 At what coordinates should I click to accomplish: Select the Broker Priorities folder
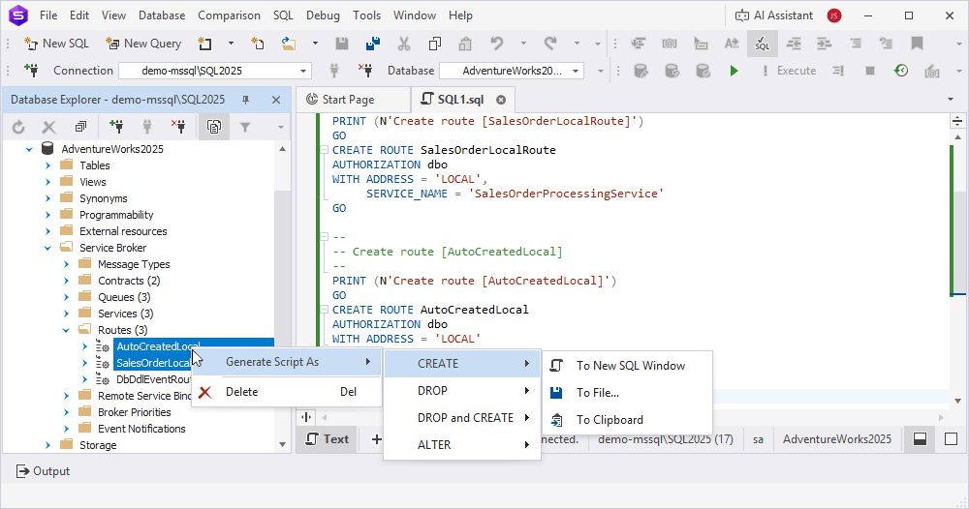click(x=134, y=412)
